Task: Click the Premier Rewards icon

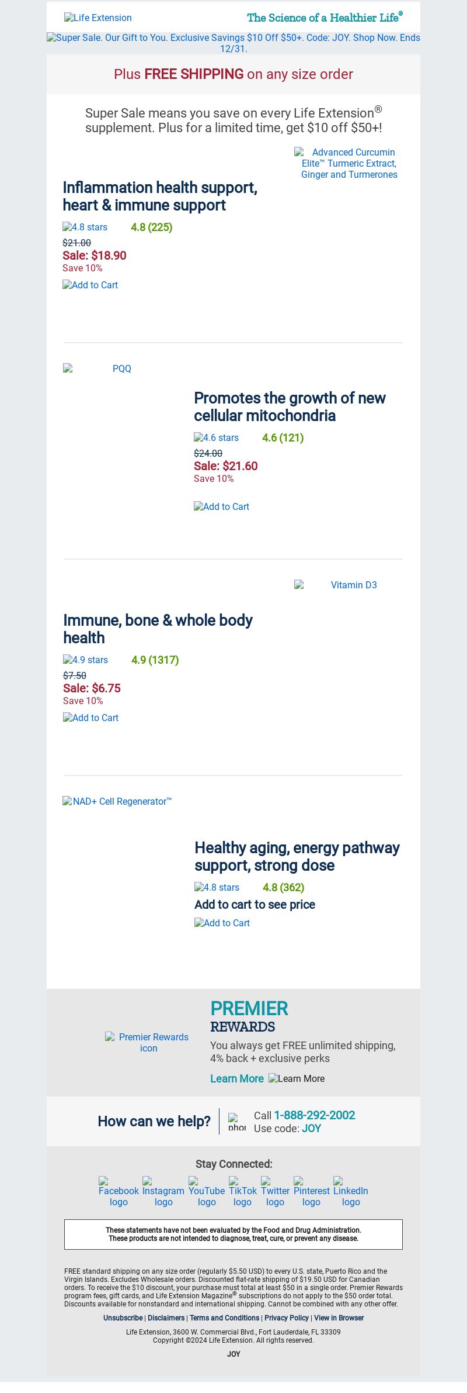Action: [148, 1042]
